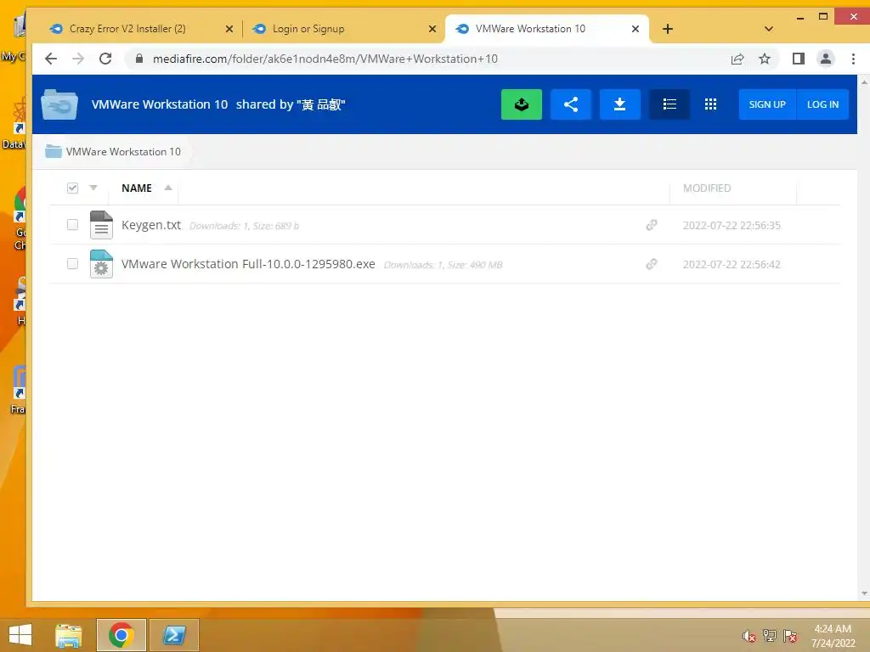Viewport: 870px width, 652px height.
Task: Click VMWare Workstation 10 breadcrumb
Action: (123, 151)
